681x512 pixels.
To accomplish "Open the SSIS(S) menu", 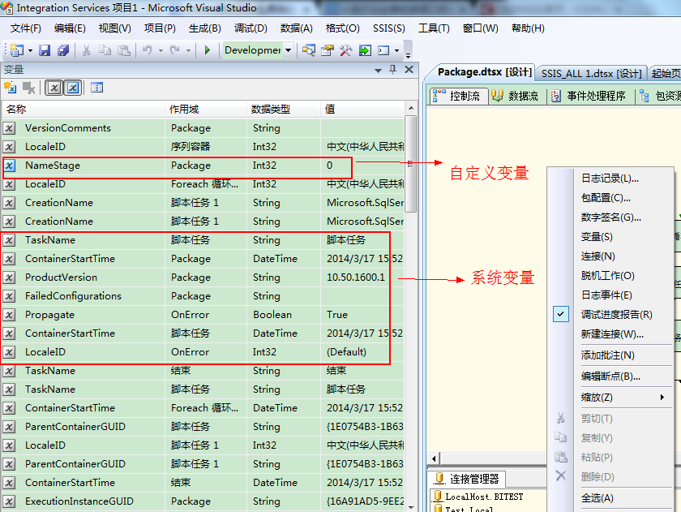I will pos(389,28).
